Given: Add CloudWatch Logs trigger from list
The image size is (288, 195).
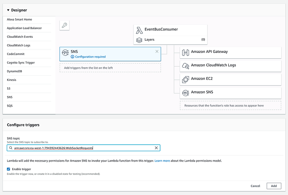Looking at the screenshot, I should tap(19, 45).
